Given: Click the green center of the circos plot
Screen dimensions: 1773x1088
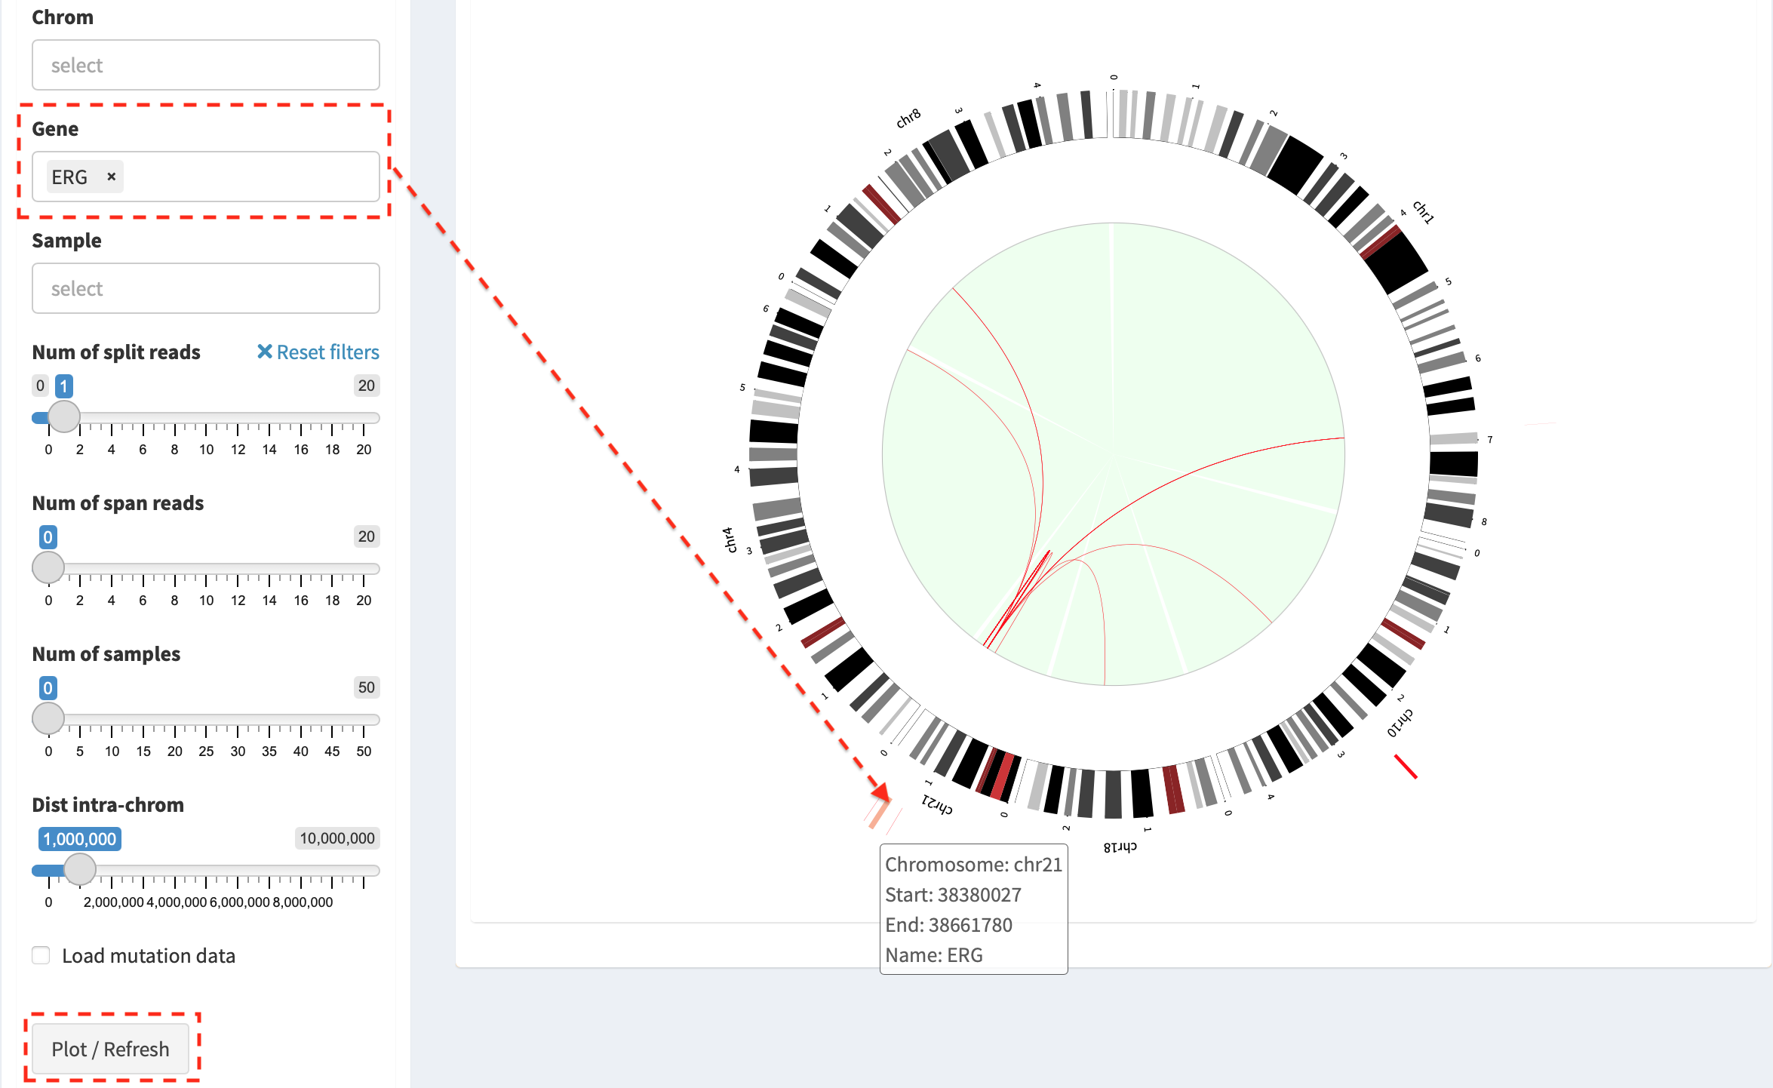Looking at the screenshot, I should 1114,454.
